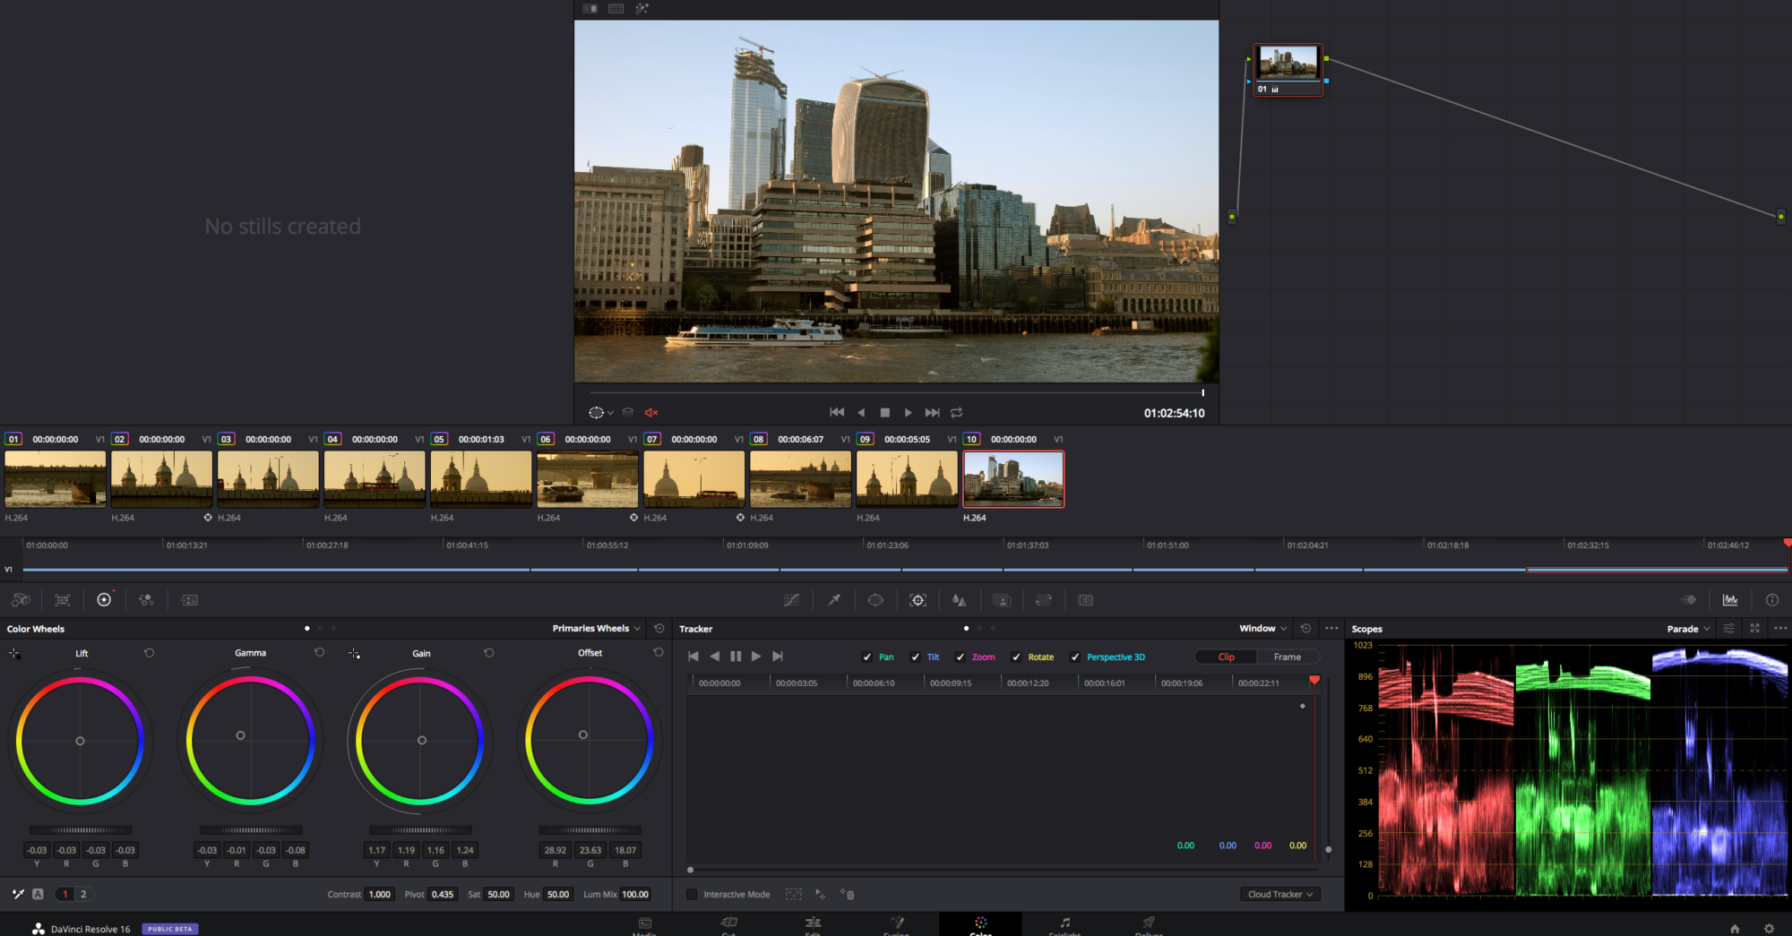
Task: Switch to the Media page
Action: click(644, 926)
